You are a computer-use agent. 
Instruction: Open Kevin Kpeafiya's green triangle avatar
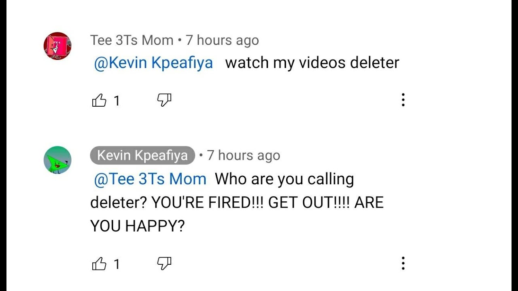[57, 160]
